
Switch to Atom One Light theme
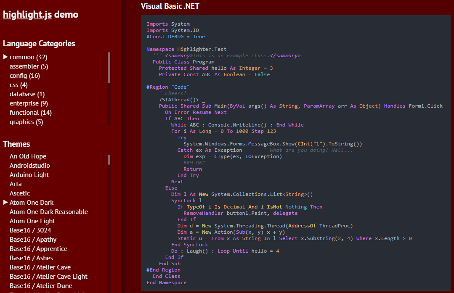32,221
